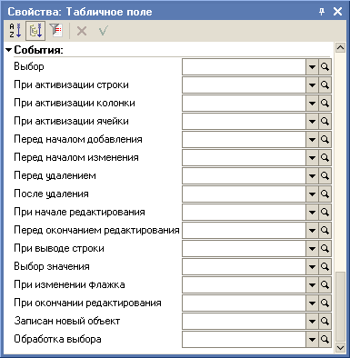Pin the properties panel with pushpin icon
The height and width of the screenshot is (358, 350).
[x=322, y=12]
